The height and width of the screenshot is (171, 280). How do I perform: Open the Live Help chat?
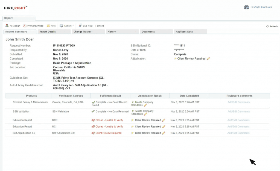tap(80, 26)
